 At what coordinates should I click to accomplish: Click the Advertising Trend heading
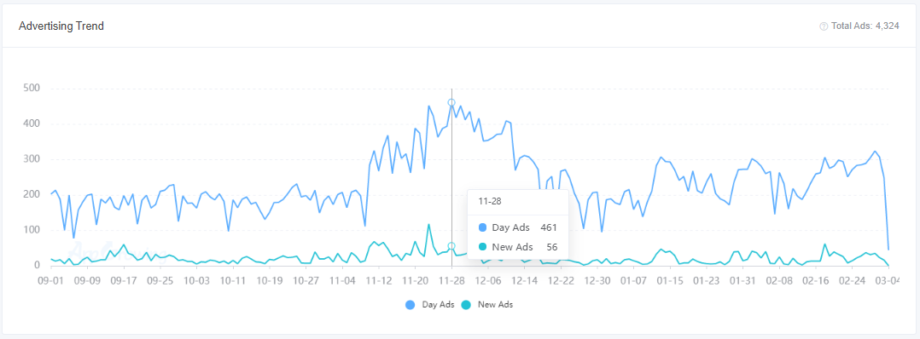pos(61,26)
